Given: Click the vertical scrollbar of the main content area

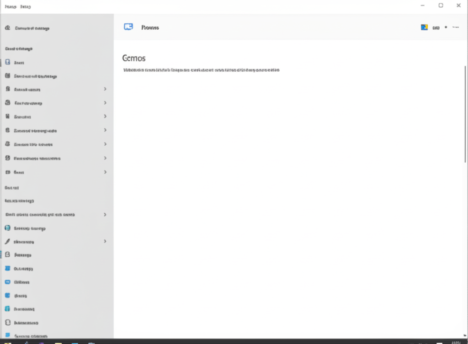Looking at the screenshot, I should pyautogui.click(x=465, y=114).
